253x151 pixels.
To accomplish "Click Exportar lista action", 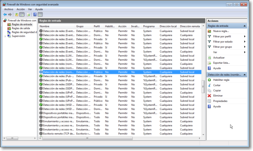I will click(x=221, y=63).
